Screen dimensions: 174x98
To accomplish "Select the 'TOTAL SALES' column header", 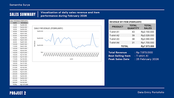I will [x=148, y=27].
